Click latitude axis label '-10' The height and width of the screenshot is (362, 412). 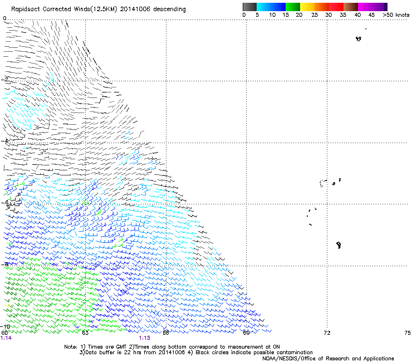tap(6, 327)
